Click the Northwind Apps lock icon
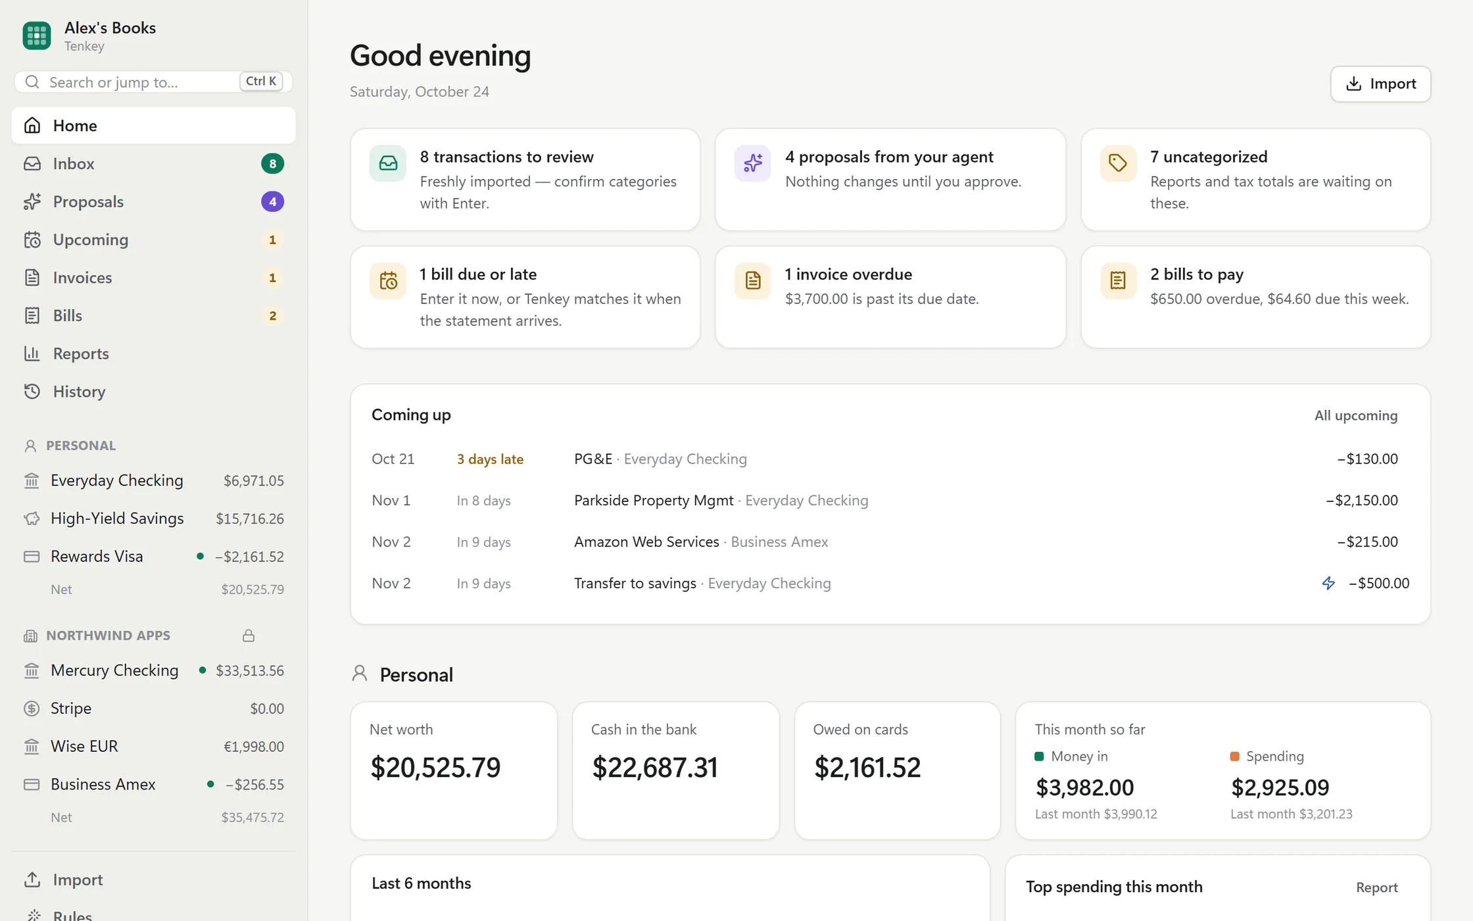Screen dimensions: 1473x921 click(249, 635)
